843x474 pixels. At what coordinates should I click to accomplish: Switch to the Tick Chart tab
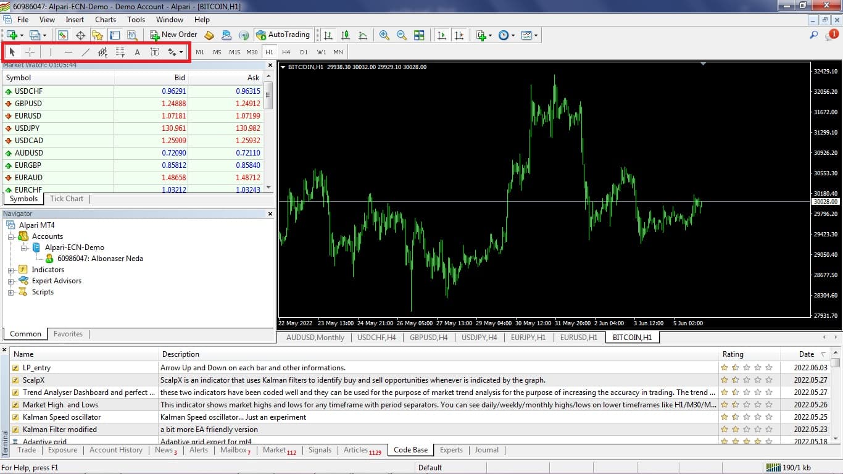[67, 199]
